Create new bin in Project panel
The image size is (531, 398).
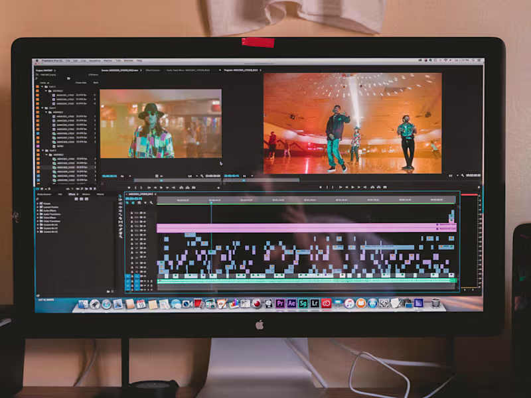86,188
